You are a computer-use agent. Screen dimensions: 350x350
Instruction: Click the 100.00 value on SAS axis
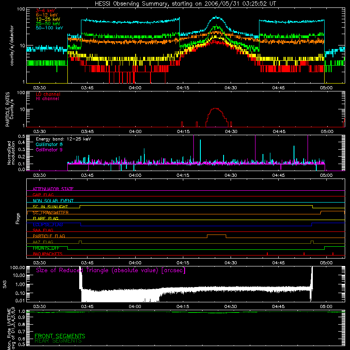[17, 267]
